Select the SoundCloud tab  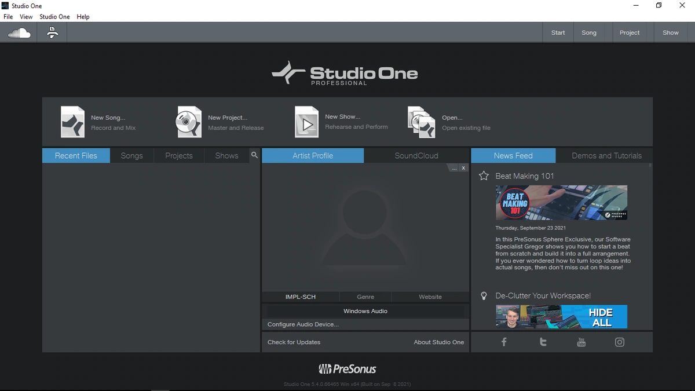tap(416, 155)
